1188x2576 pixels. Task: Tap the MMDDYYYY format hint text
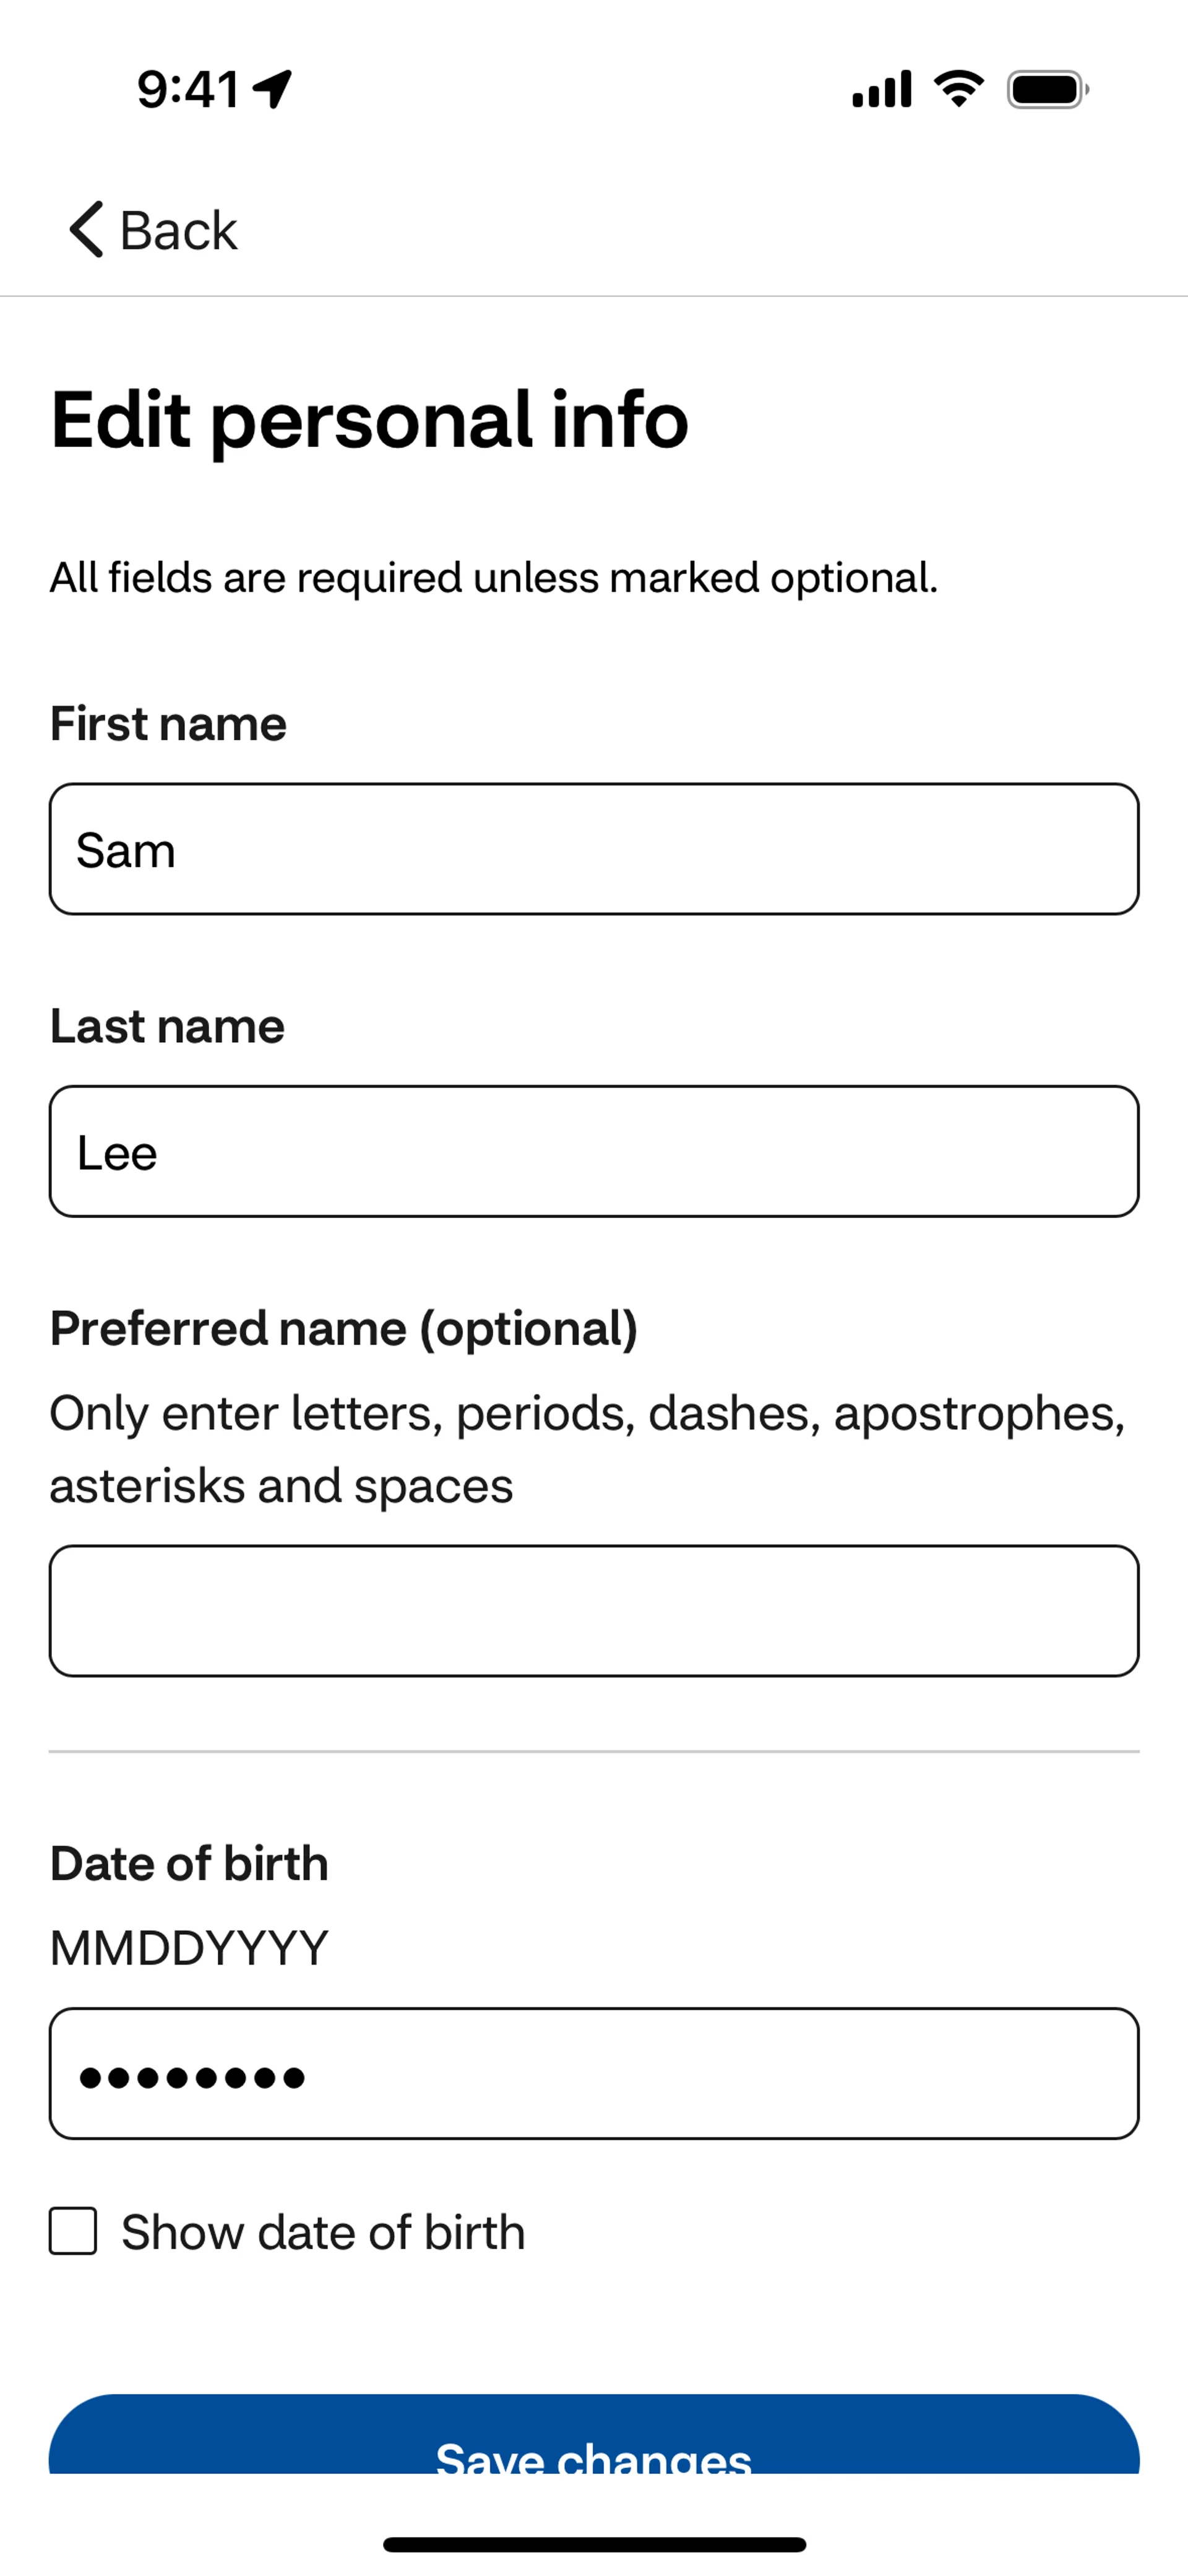pyautogui.click(x=189, y=1947)
